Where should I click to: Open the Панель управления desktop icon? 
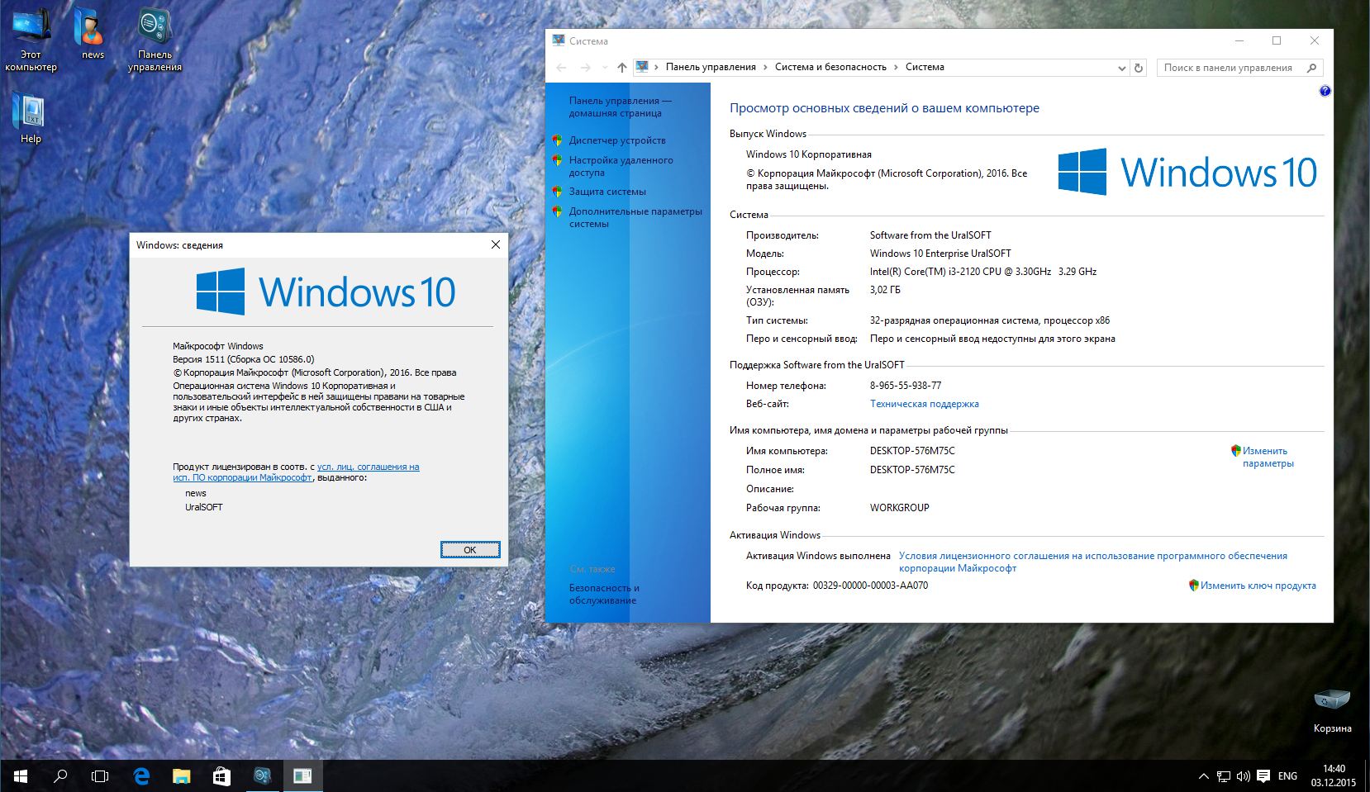coord(155,40)
